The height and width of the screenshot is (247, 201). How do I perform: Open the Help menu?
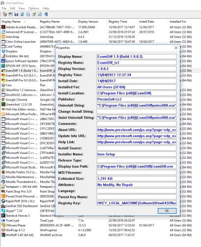pos(46,8)
